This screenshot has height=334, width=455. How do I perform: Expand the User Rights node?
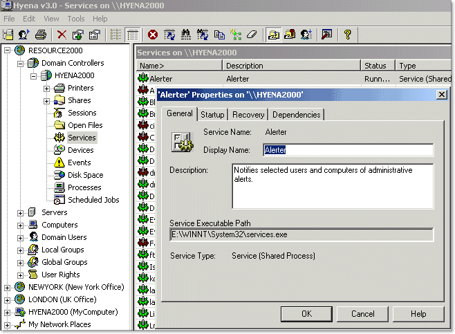click(x=20, y=275)
